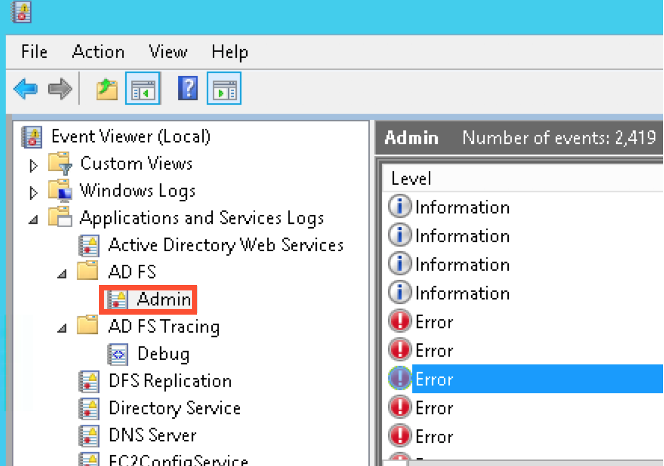Toggle the Show/Hide Action Pane button
The image size is (664, 466).
point(224,88)
